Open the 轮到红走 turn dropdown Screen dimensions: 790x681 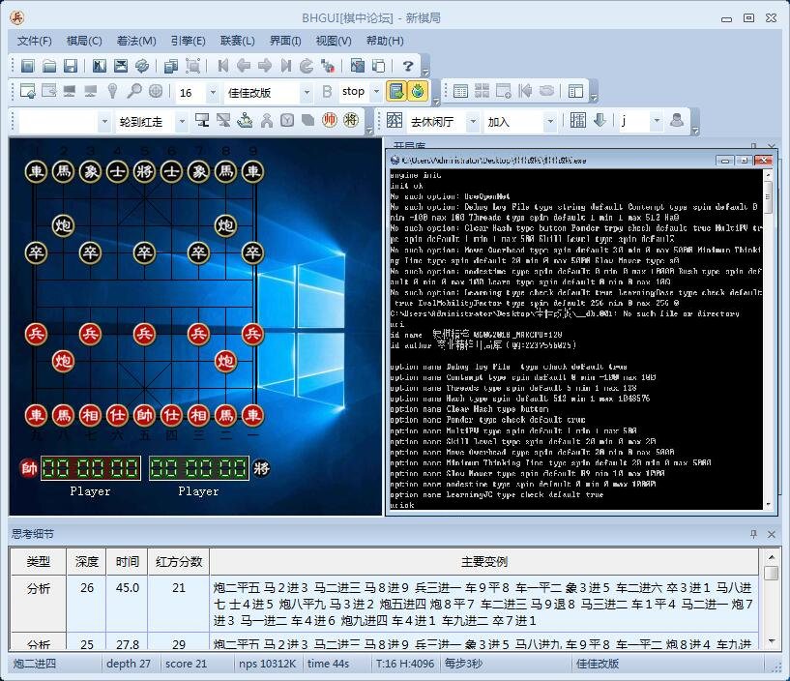pyautogui.click(x=182, y=122)
